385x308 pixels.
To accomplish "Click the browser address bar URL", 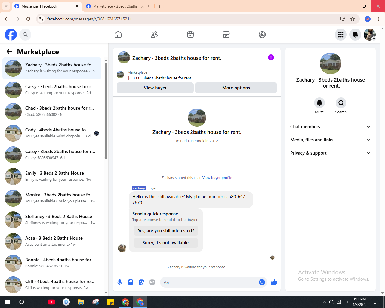I will (89, 19).
